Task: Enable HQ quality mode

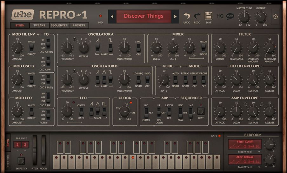Action: (x=220, y=16)
